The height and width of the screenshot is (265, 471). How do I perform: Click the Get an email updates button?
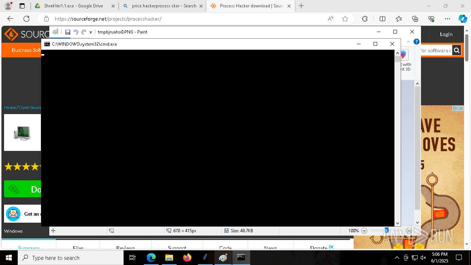[22, 213]
